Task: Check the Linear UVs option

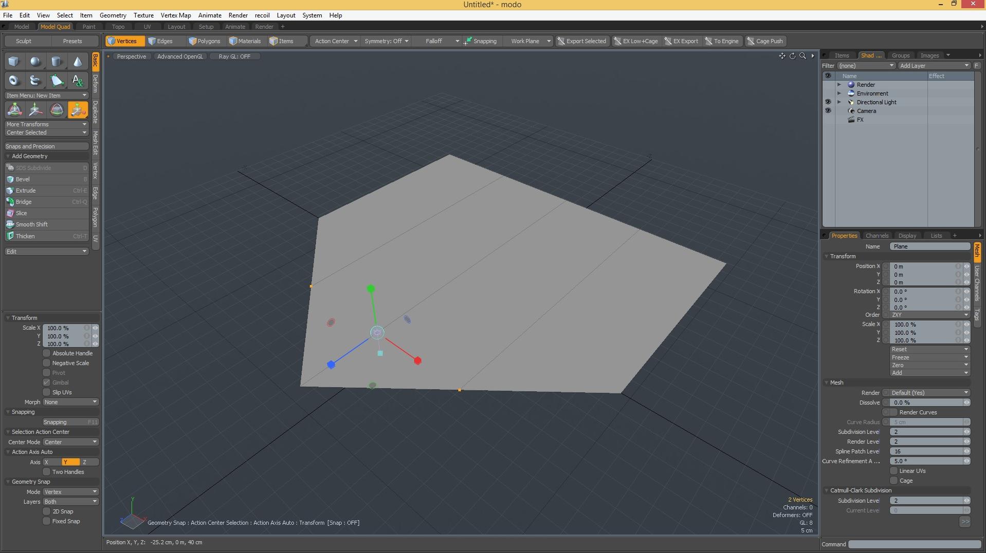Action: 892,471
